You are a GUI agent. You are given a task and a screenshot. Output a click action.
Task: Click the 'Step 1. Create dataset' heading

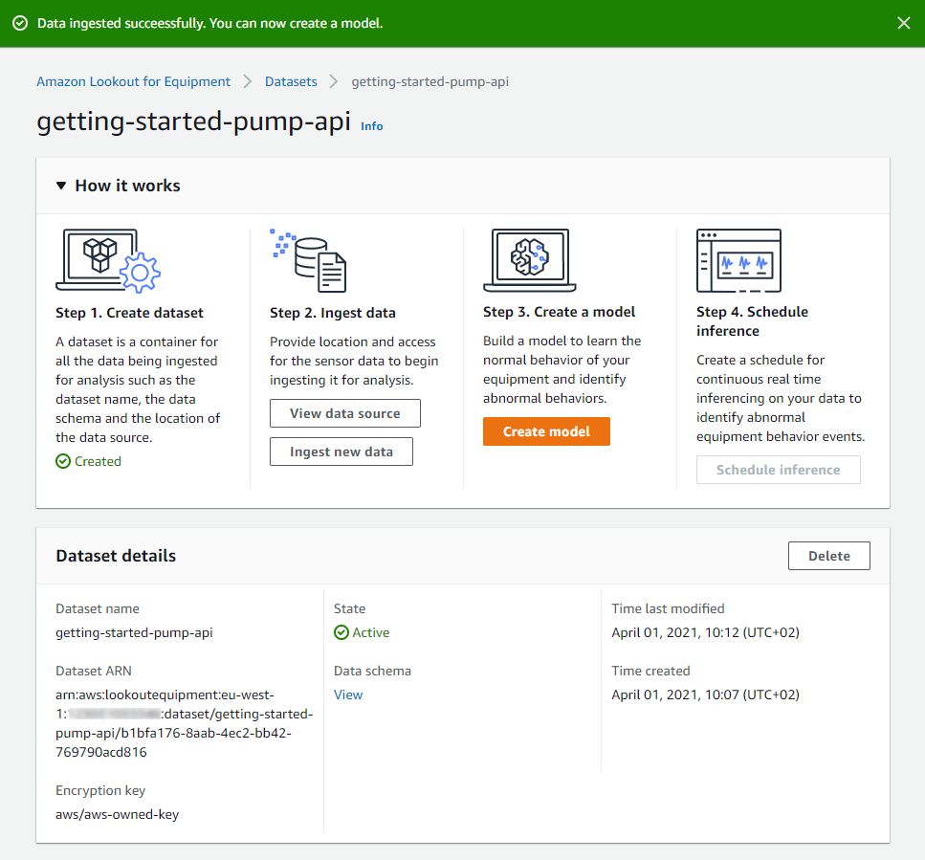(x=129, y=313)
